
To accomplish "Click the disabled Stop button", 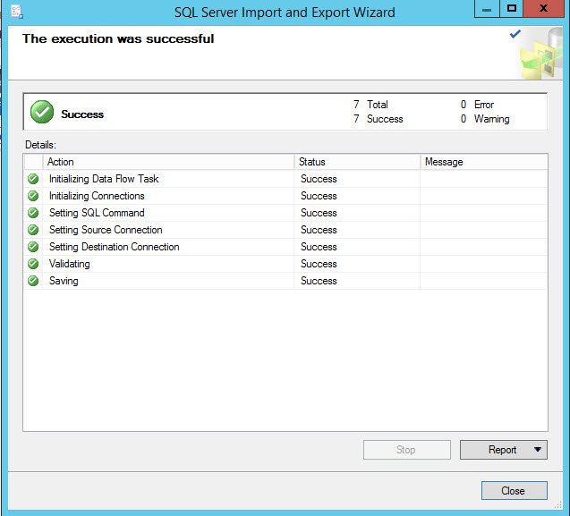I will [x=407, y=450].
